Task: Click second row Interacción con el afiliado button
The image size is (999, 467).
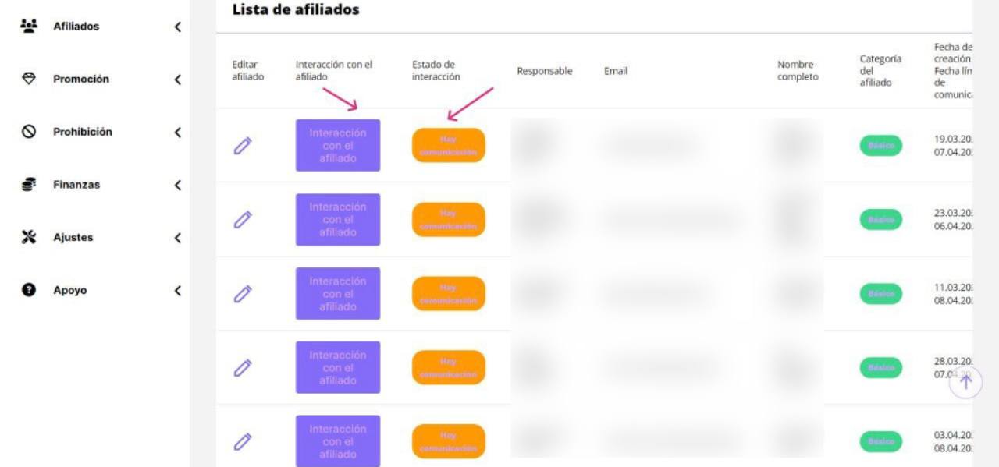Action: [338, 219]
